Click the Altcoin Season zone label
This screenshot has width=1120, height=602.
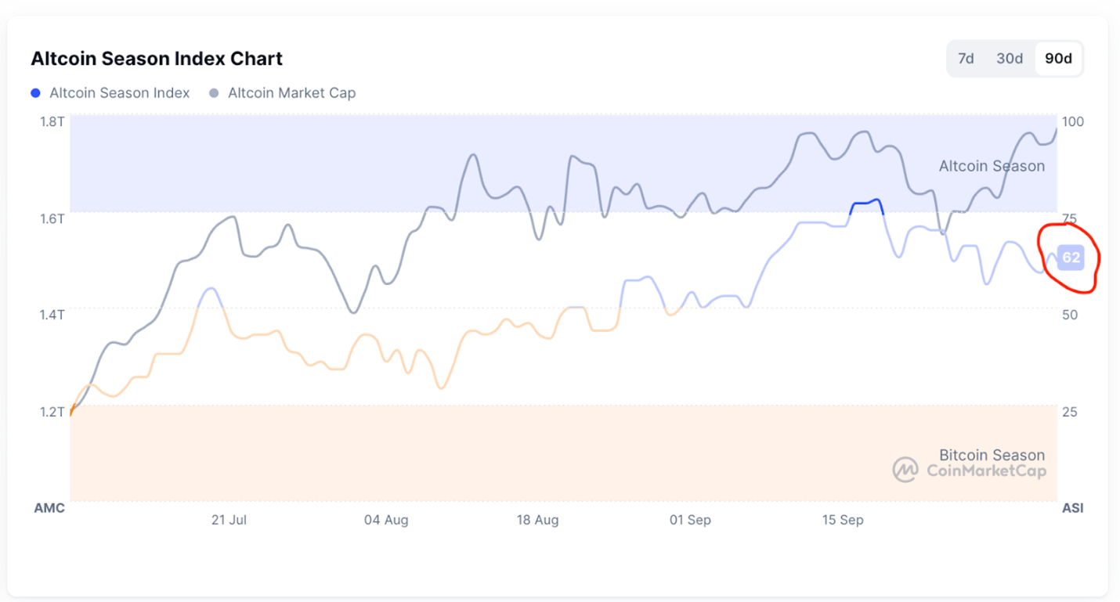click(992, 166)
